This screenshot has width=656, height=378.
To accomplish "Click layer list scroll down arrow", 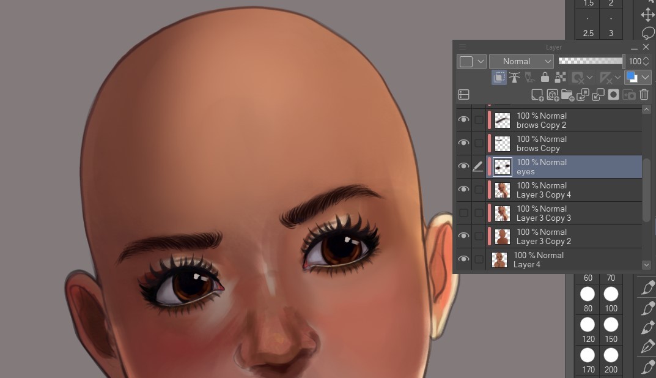I will 646,265.
